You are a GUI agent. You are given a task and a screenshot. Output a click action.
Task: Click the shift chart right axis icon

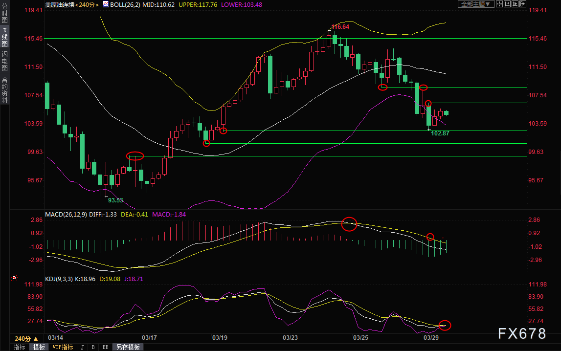click(x=515, y=4)
